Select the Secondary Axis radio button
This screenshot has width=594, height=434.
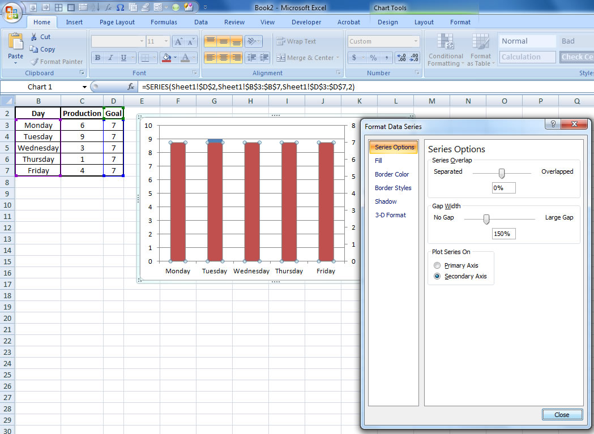[437, 276]
